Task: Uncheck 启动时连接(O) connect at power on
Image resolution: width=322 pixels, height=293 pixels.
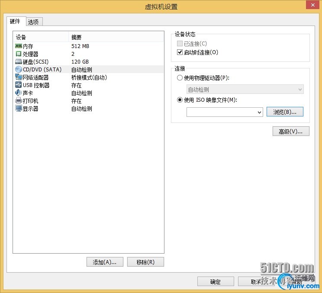Action: point(180,52)
